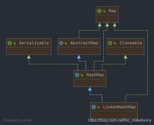Select the Map node title
Image resolution: width=154 pixels, height=125 pixels.
(112, 11)
